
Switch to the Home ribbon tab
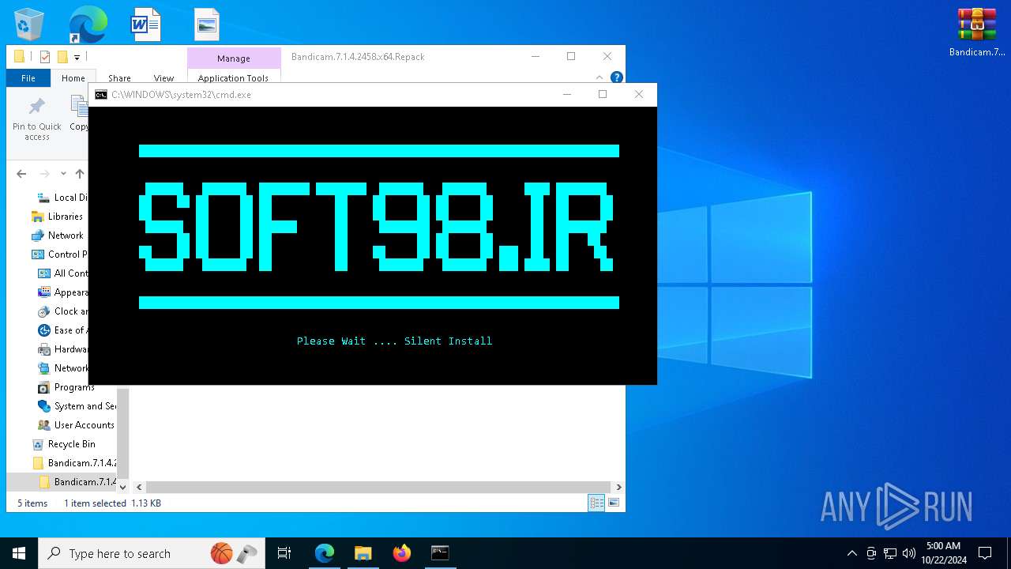73,78
